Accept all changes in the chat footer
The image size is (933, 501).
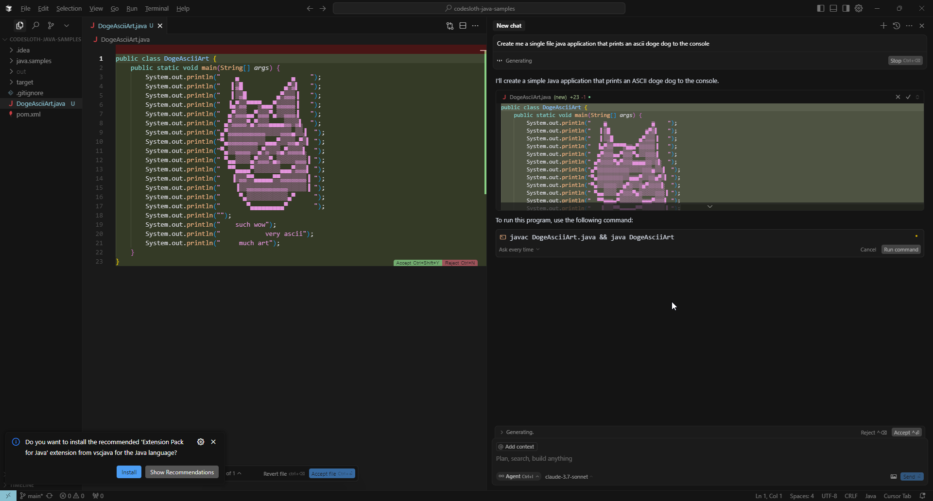(907, 433)
